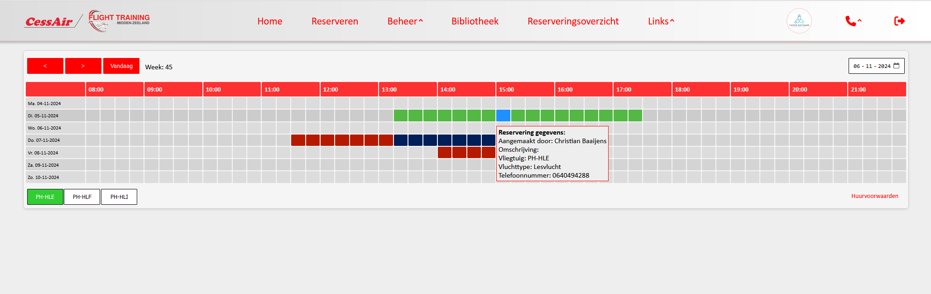
Task: Click the highlighted blue reservation block on Tuesday
Action: click(503, 116)
